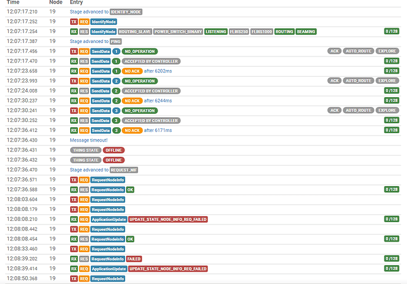The width and height of the screenshot is (407, 284).
Task: Click OFFLINE badge at 12:07:36.431
Action: [114, 150]
